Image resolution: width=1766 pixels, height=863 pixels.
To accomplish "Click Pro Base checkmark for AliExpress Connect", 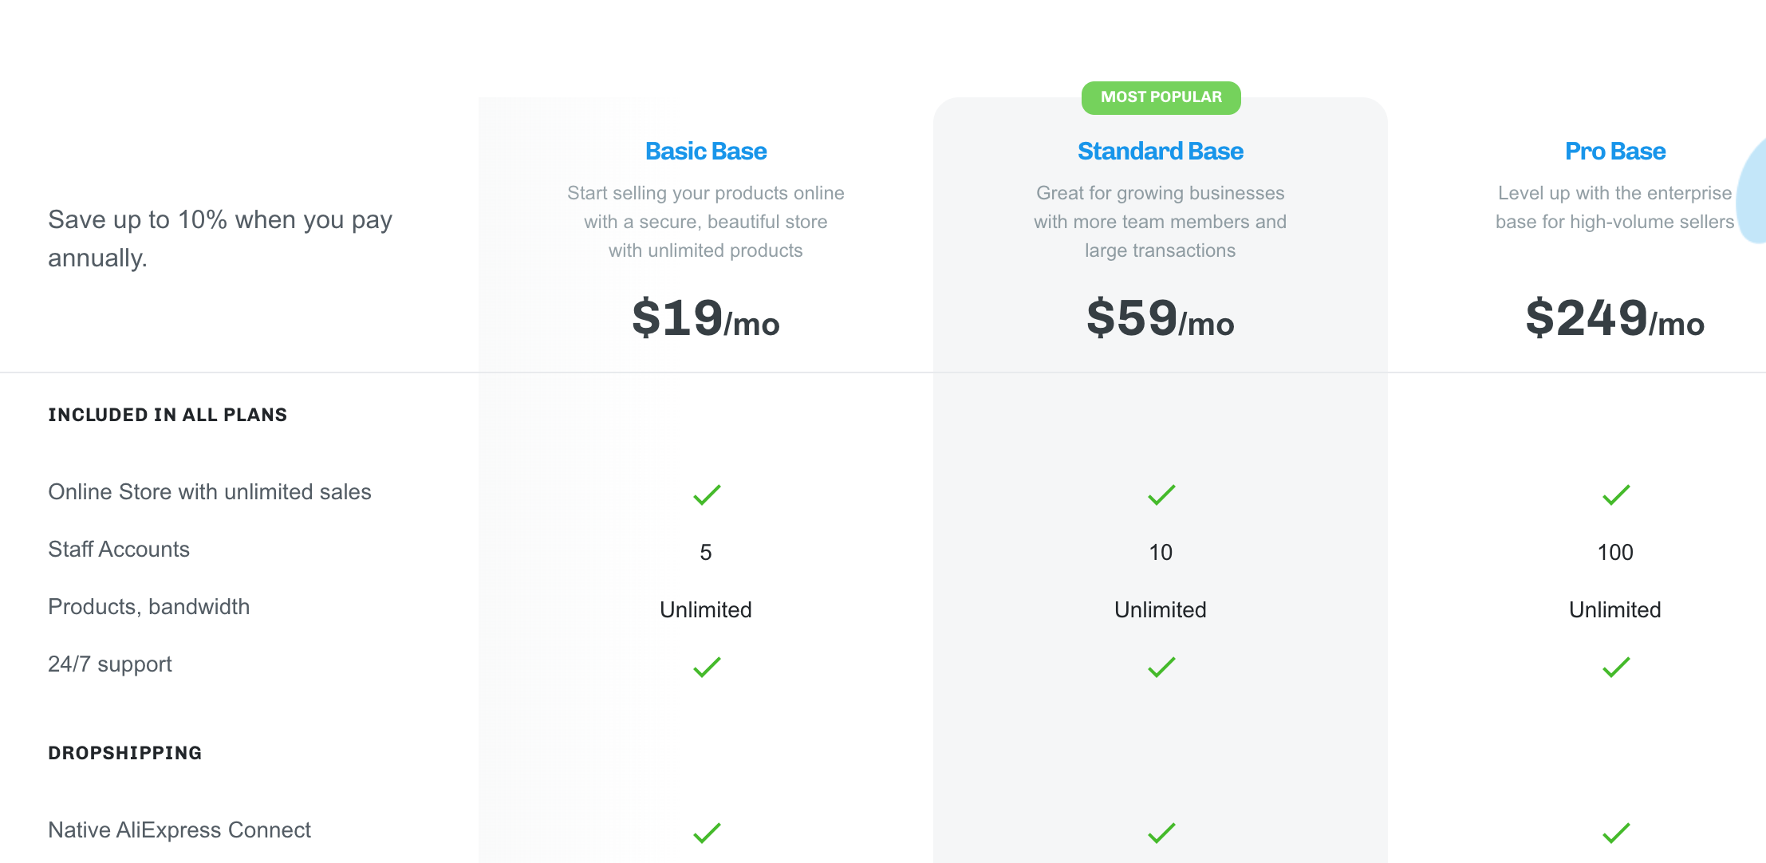I will [x=1616, y=833].
